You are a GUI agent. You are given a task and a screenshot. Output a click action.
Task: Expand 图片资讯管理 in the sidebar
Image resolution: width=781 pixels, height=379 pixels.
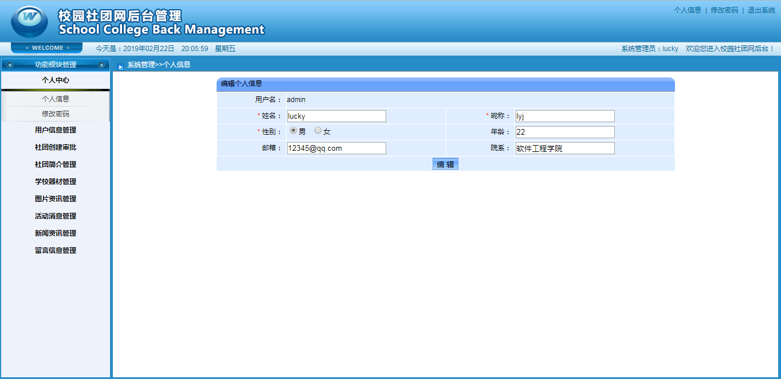click(56, 199)
